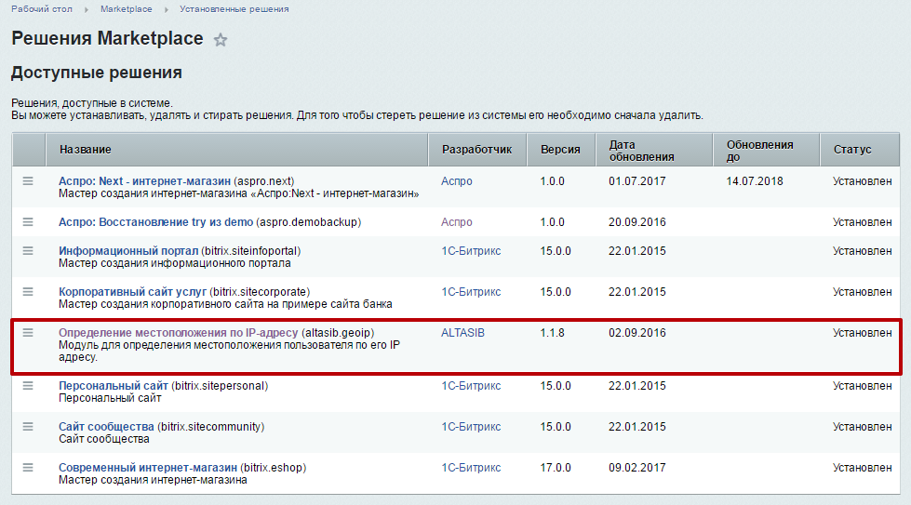
Task: Select update date 09.02.2017
Action: point(637,467)
